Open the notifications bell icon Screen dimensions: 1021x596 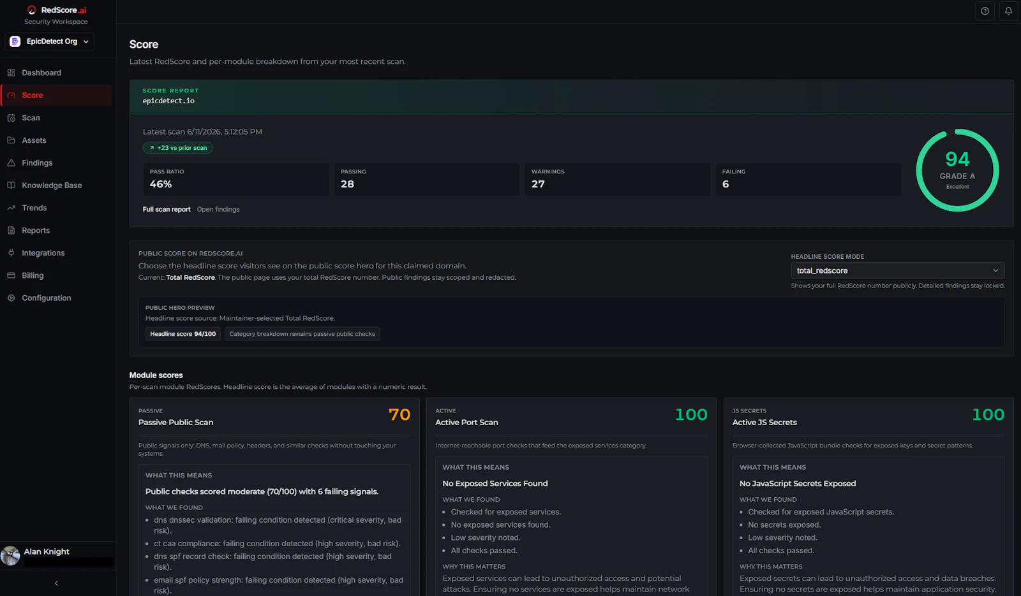coord(1008,11)
